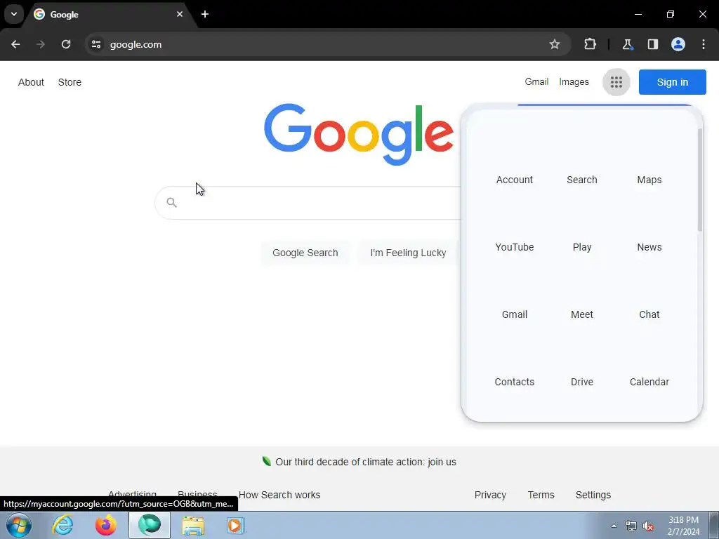Open the Store link

point(70,82)
